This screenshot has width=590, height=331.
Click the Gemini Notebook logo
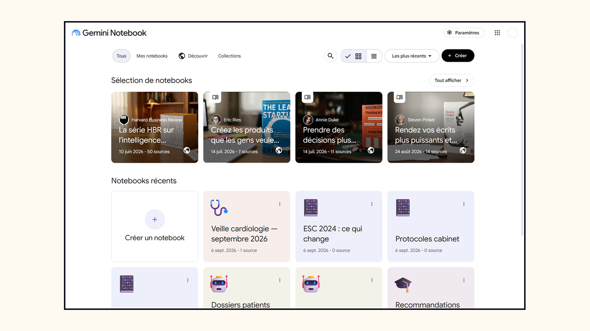click(109, 33)
